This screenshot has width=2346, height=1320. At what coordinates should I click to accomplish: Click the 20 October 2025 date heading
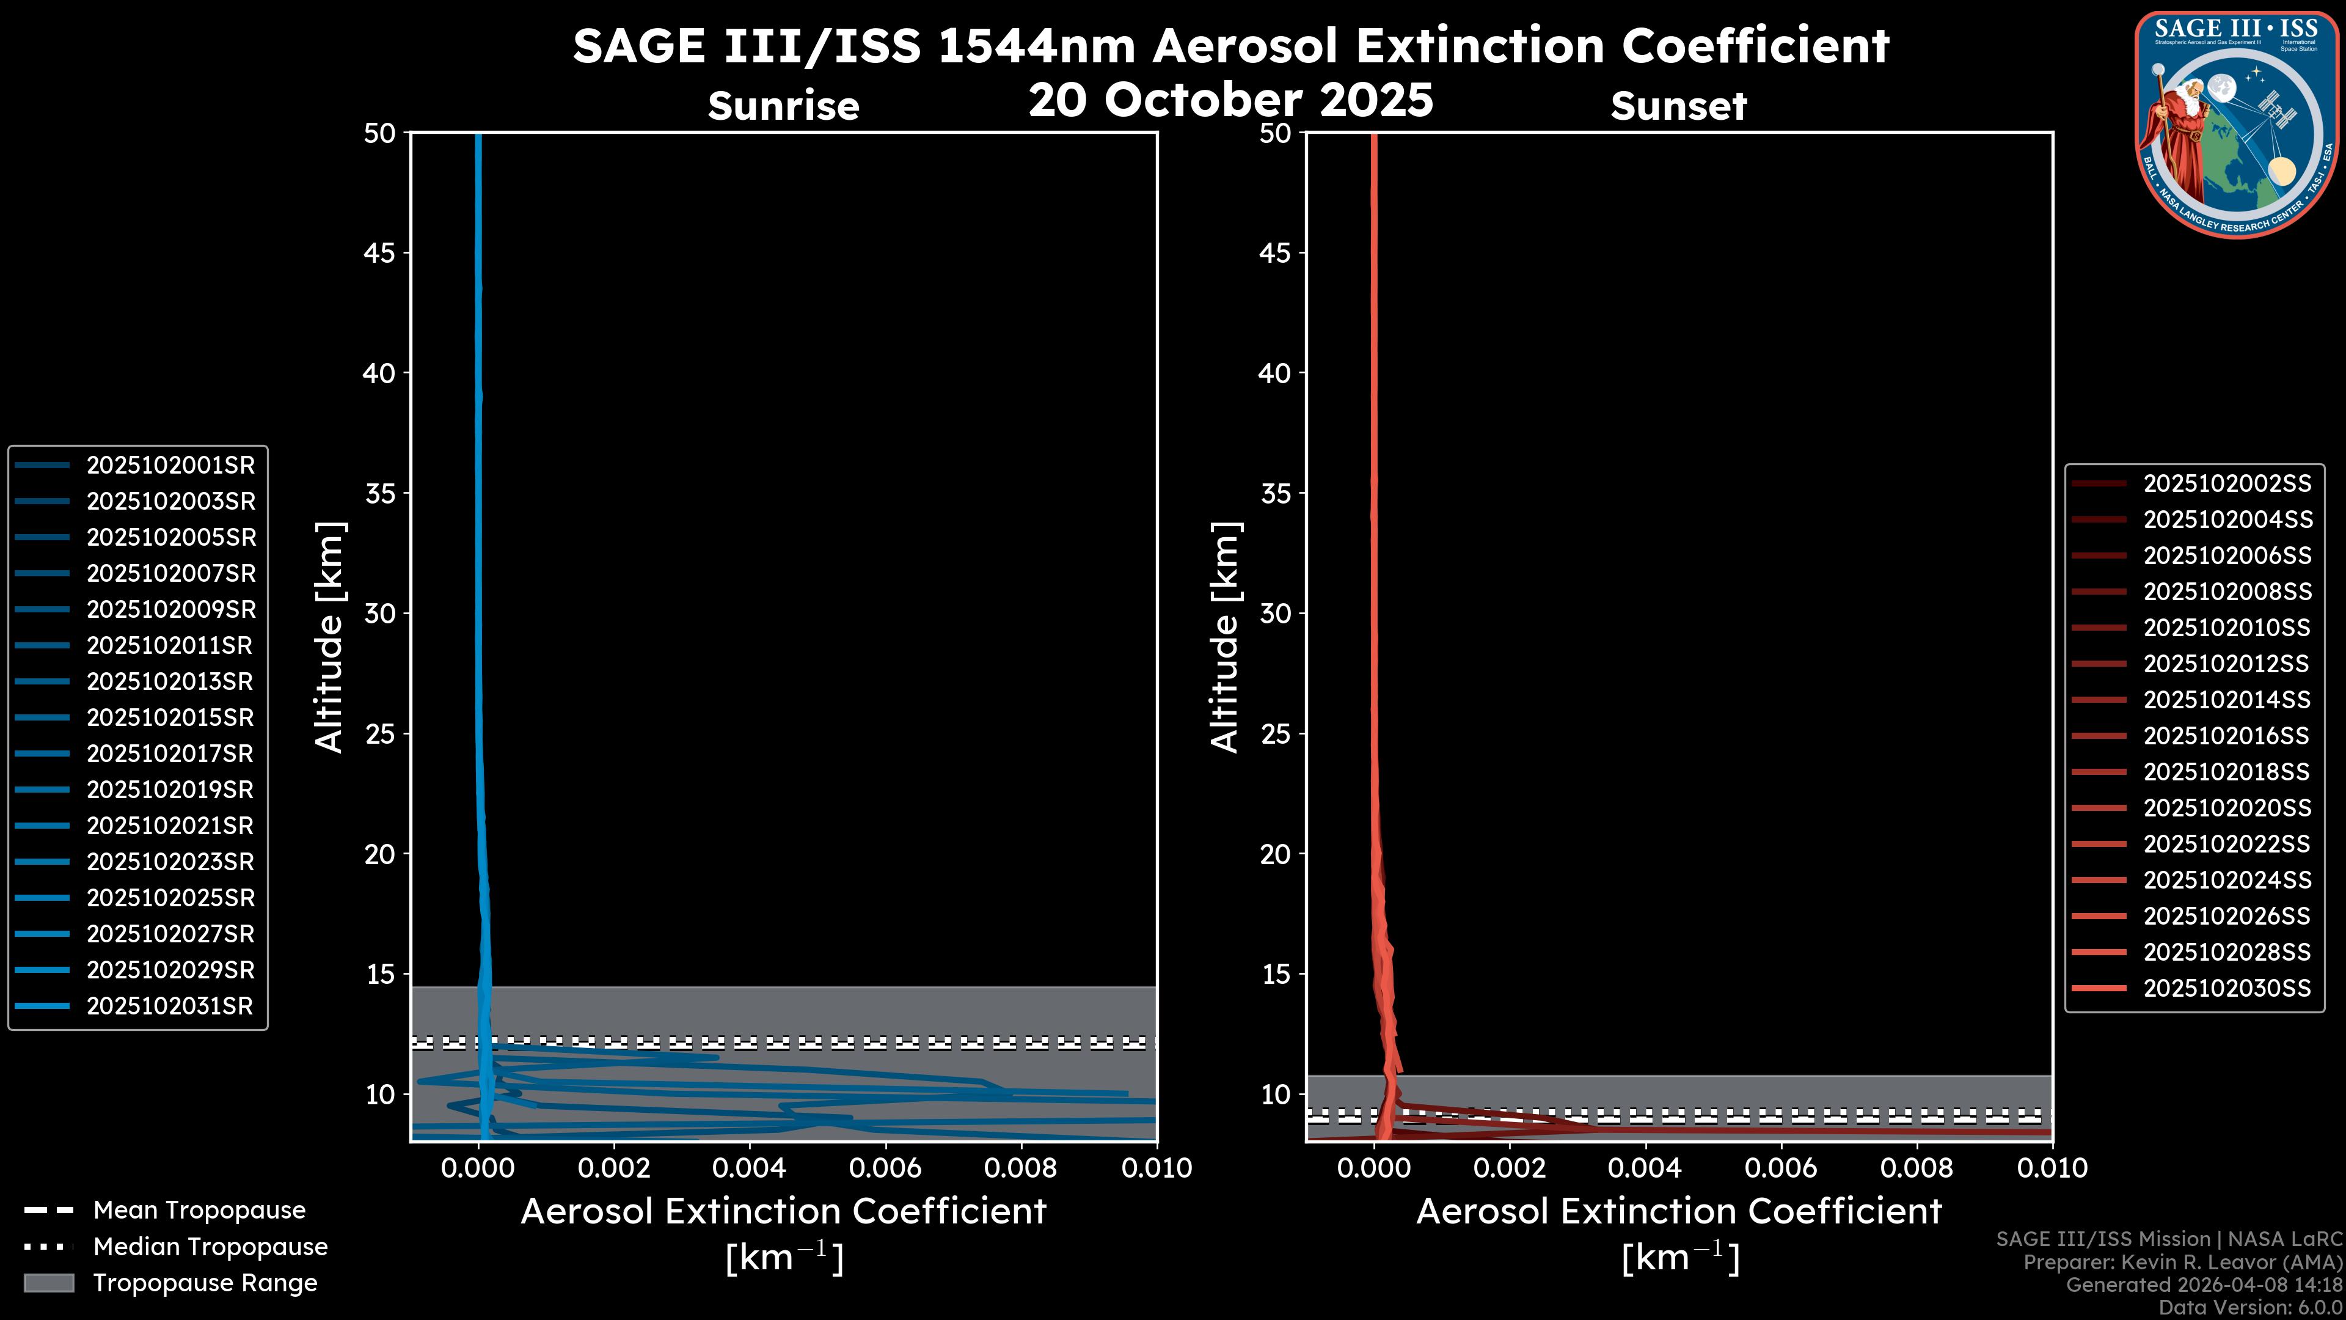pyautogui.click(x=1230, y=100)
